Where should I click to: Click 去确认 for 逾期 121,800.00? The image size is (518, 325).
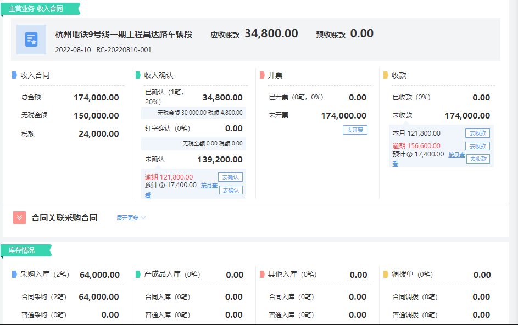point(230,177)
